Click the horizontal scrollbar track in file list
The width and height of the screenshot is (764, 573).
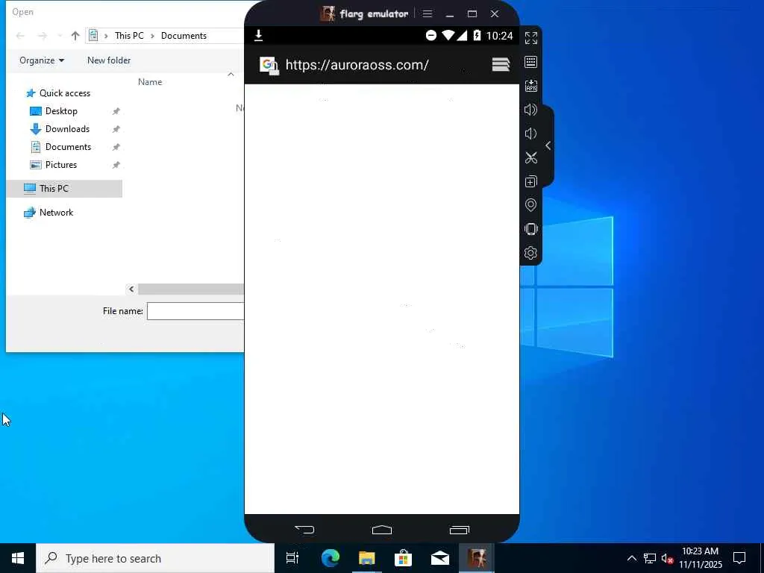point(190,289)
